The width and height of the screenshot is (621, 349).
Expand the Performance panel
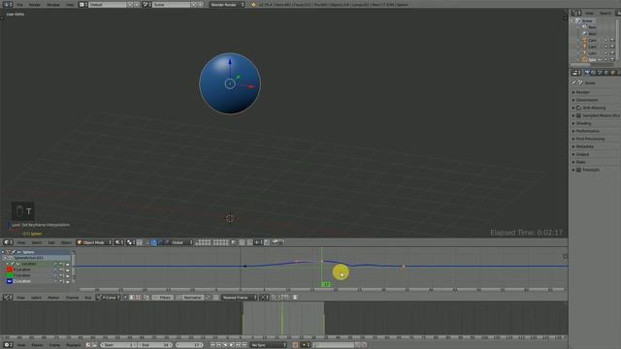(573, 131)
